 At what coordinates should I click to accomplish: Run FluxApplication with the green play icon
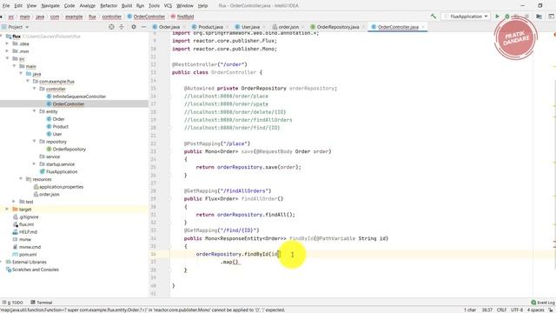pyautogui.click(x=497, y=17)
